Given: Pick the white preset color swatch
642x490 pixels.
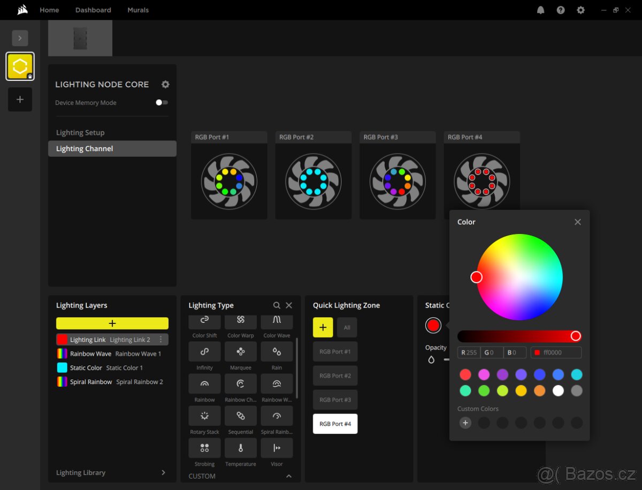Looking at the screenshot, I should click(x=558, y=391).
